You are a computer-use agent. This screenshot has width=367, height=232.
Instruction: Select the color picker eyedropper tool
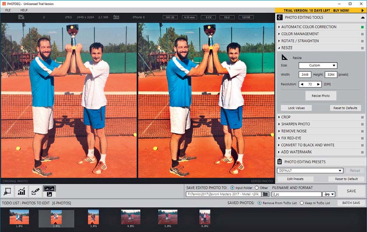[x=35, y=191]
